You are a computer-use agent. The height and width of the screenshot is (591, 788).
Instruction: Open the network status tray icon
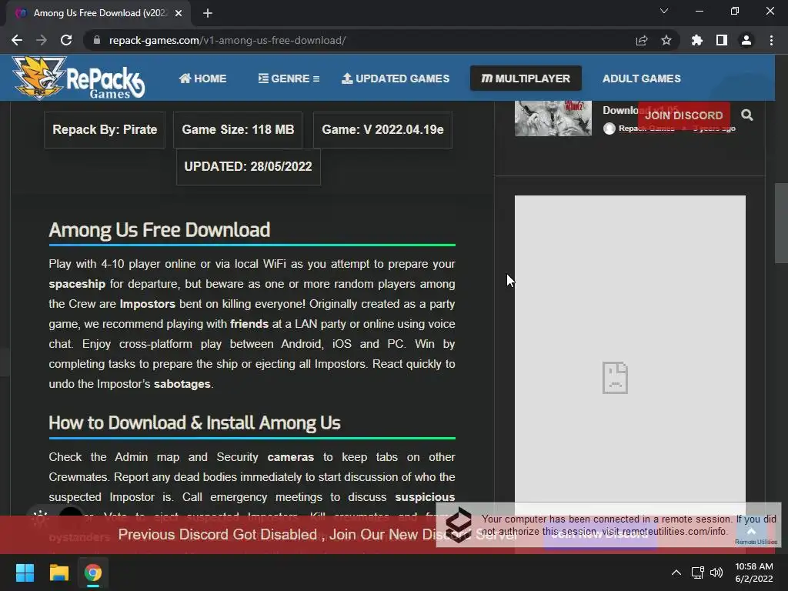[x=697, y=573]
